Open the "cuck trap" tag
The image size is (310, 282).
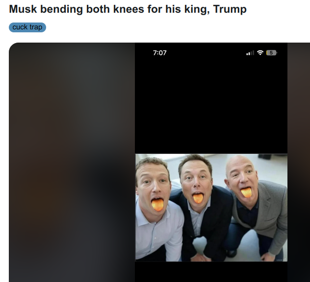click(27, 27)
